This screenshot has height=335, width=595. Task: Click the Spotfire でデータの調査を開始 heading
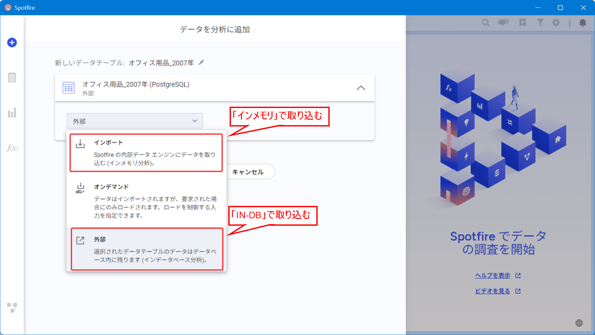tap(499, 243)
